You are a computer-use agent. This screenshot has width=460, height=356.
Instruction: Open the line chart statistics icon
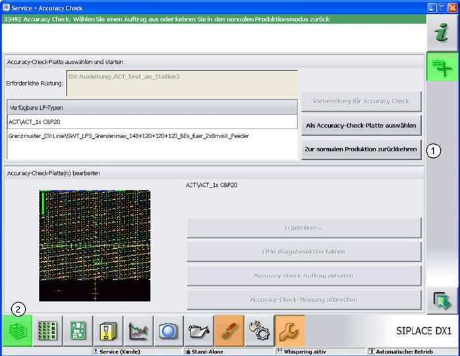(138, 330)
